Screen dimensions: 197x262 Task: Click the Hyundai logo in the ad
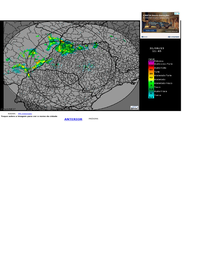174,37
